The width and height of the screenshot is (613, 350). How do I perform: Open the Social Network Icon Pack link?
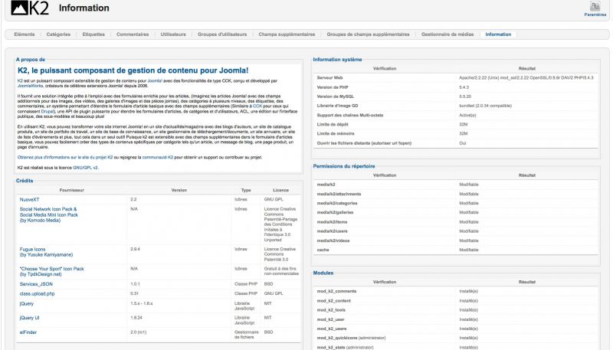click(48, 215)
